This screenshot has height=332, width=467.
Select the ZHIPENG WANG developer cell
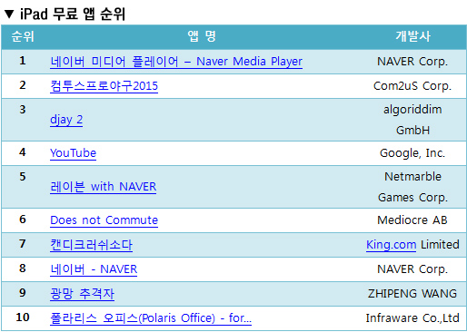[412, 294]
